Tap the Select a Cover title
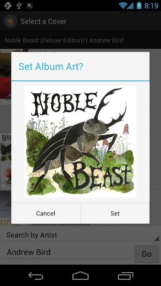 (x=44, y=22)
